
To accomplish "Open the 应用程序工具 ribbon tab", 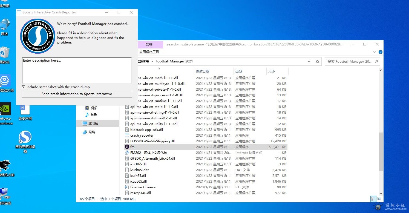I will (x=149, y=52).
